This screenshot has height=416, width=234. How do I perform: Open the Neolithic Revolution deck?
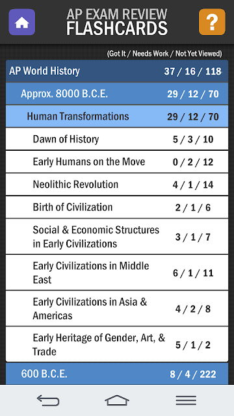pyautogui.click(x=117, y=185)
